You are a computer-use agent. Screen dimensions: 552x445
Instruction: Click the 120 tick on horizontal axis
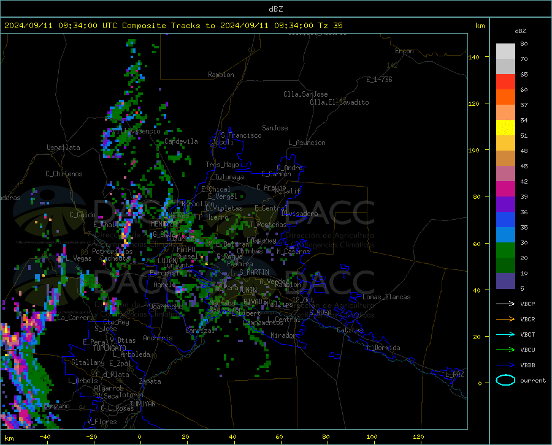click(418, 436)
